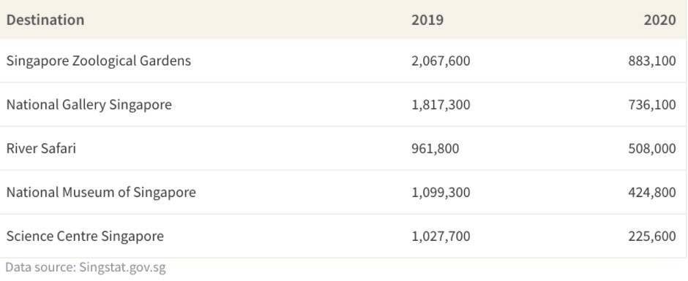Click the 1,027,700 value cell

click(x=441, y=236)
